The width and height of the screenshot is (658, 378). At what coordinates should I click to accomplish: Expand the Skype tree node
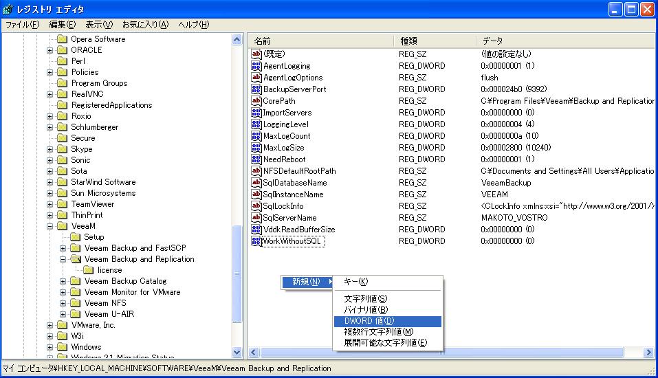[50, 149]
